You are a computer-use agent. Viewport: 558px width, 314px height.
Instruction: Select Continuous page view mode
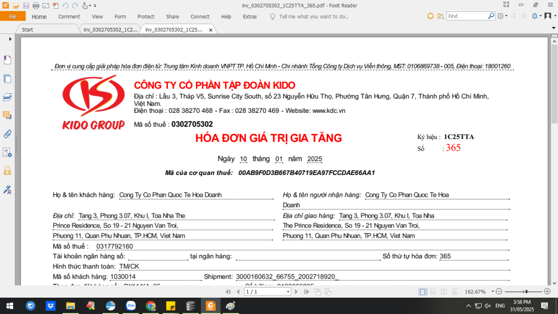433,292
